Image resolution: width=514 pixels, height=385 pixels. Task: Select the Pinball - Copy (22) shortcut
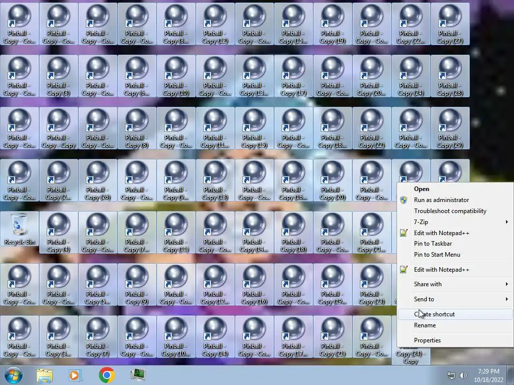pos(372,128)
